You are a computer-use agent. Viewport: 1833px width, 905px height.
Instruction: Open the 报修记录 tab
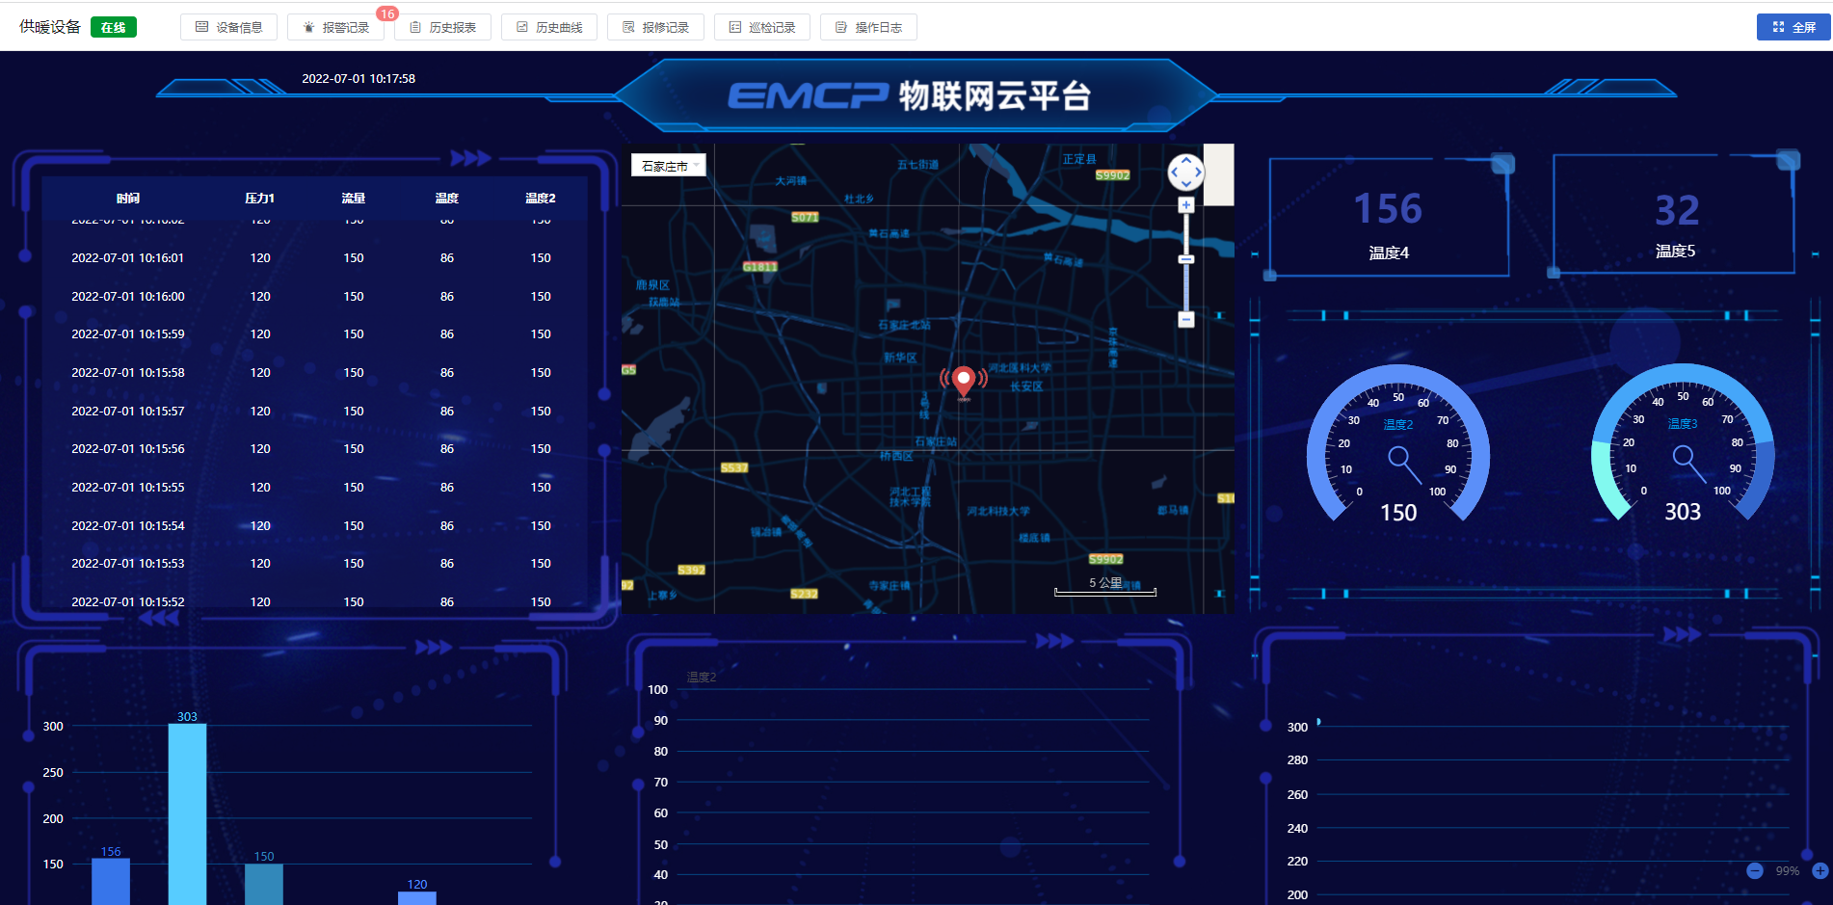[655, 27]
